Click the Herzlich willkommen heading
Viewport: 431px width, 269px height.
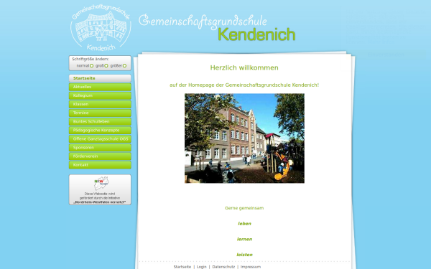(x=244, y=68)
